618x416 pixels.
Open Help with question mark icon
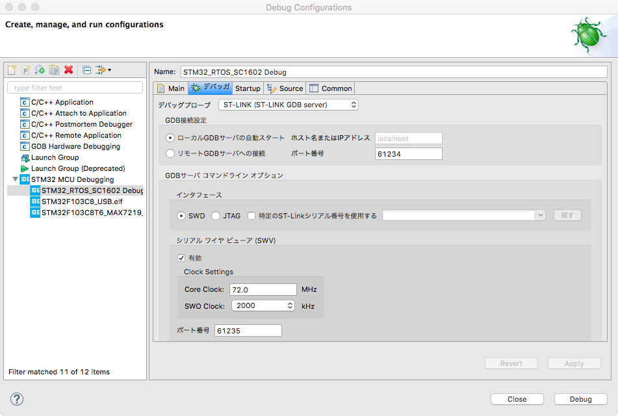pyautogui.click(x=16, y=399)
